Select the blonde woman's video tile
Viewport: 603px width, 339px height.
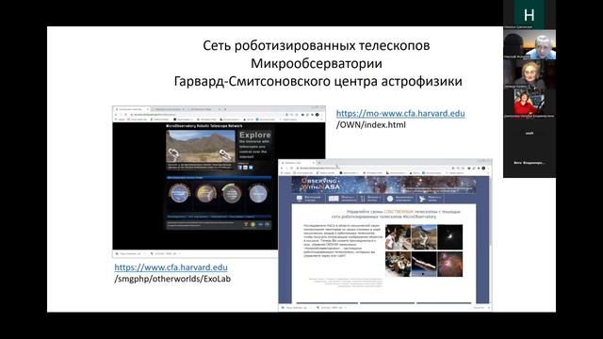(530, 74)
